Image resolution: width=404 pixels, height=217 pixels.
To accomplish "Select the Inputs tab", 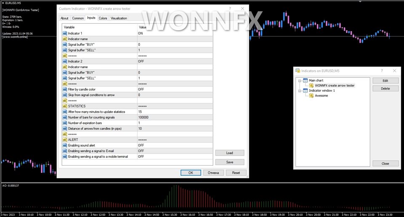I will click(x=91, y=18).
